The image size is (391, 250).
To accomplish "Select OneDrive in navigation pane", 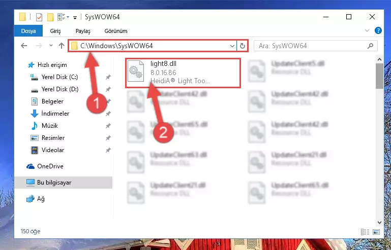I will pyautogui.click(x=50, y=166).
